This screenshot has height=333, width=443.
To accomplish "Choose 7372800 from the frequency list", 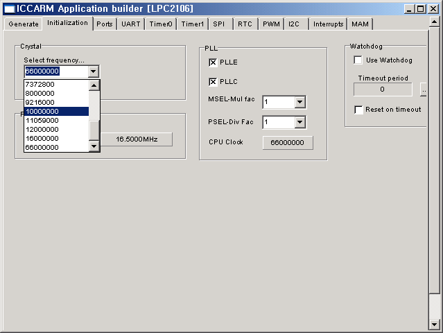I will pos(57,84).
